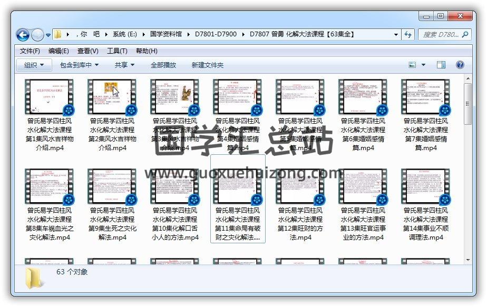
Task: Open the 帮助(H) menu
Action: pyautogui.click(x=147, y=51)
